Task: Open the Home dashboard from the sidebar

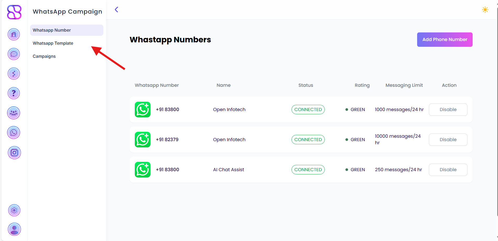Action: click(x=14, y=34)
